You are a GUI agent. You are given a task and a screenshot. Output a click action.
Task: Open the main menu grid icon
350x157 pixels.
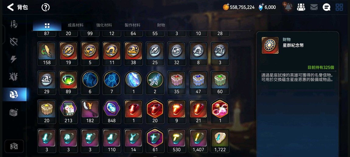[x=339, y=7]
